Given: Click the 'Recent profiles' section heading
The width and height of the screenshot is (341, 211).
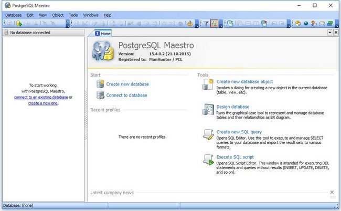Looking at the screenshot, I should click(105, 110).
